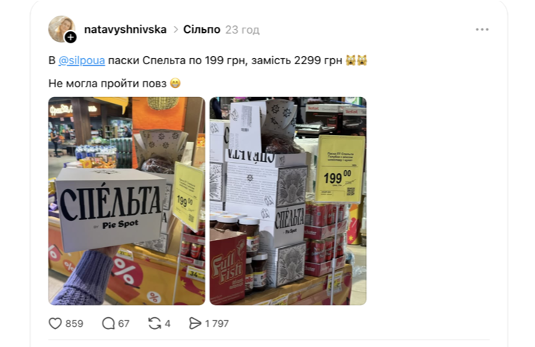Click the text 'Не могла пройти повз'
Viewport: 535px width, 347px height.
(108, 84)
